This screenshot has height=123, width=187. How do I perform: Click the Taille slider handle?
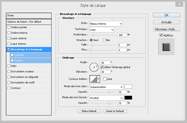pyautogui.click(x=92, y=45)
